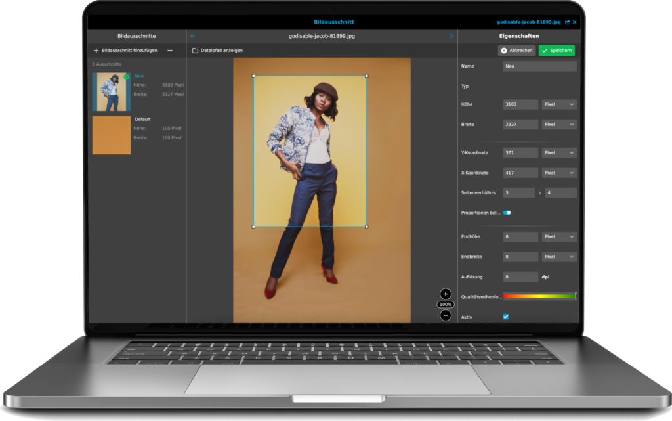Click the Endhöhe value field
The image size is (672, 421).
[x=520, y=236]
